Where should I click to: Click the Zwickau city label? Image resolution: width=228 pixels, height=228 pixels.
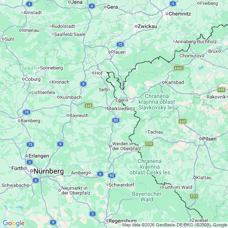click(x=147, y=26)
